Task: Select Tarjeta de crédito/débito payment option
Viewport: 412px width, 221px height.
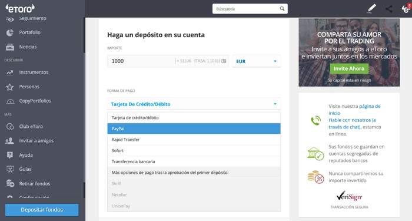Action: [194, 118]
